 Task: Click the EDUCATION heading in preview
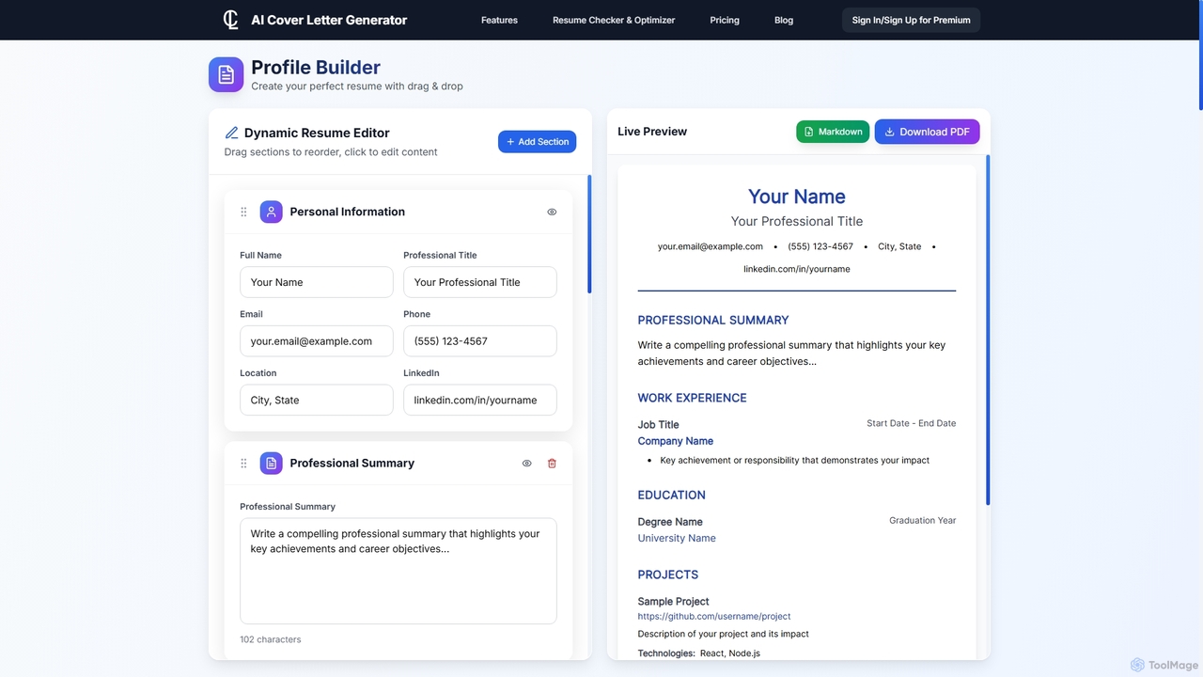pos(672,495)
